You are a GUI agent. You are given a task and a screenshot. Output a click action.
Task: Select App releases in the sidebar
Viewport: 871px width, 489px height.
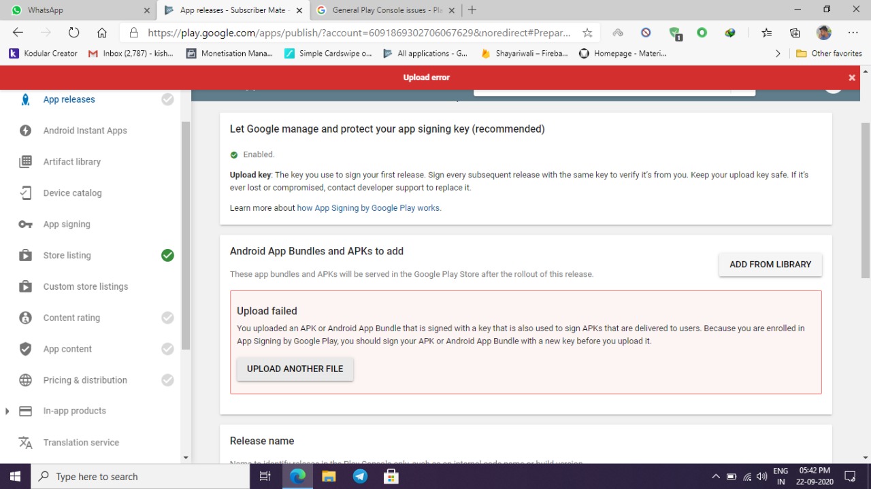[69, 99]
